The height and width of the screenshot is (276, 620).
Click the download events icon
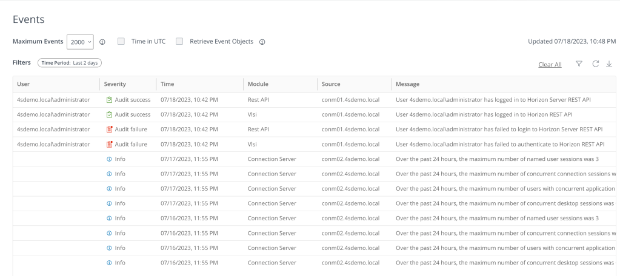tap(608, 64)
